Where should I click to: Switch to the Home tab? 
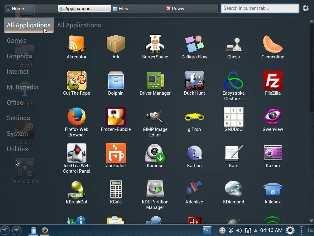coord(31,8)
